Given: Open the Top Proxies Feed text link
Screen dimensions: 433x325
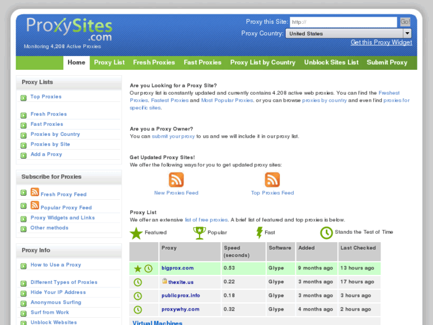Looking at the screenshot, I should 273,193.
